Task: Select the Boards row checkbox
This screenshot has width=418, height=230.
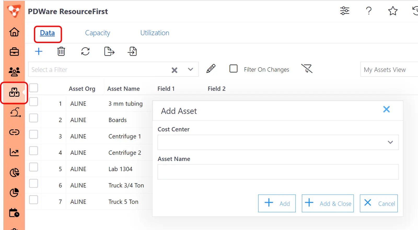Action: point(33,118)
